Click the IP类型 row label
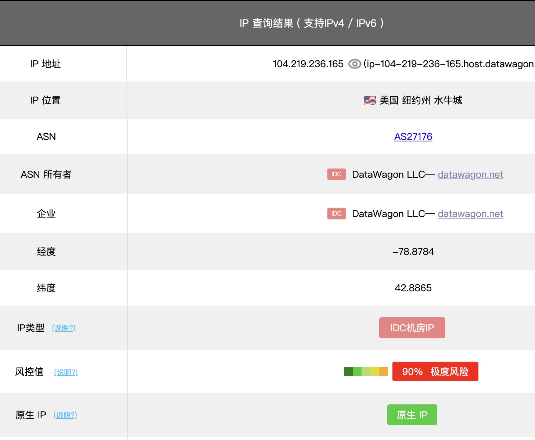The width and height of the screenshot is (535, 440). pyautogui.click(x=31, y=328)
